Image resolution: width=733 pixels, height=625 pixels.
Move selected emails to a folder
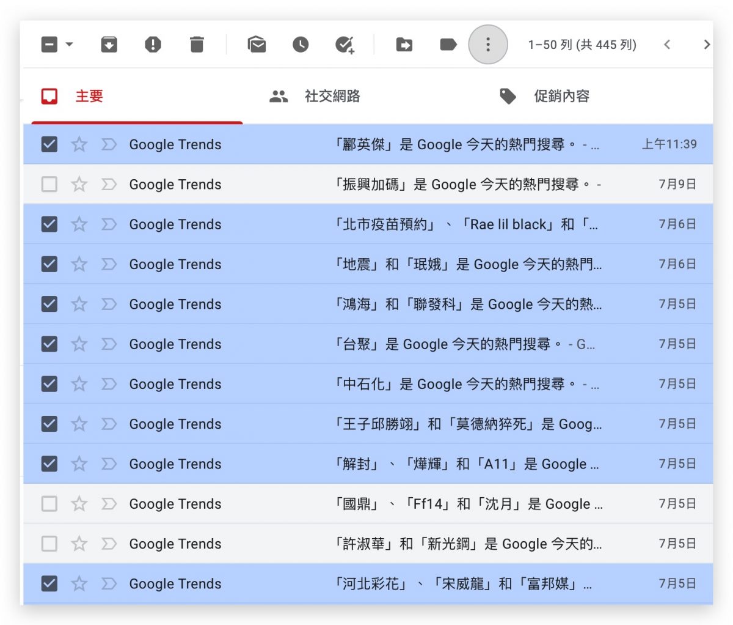pos(404,45)
